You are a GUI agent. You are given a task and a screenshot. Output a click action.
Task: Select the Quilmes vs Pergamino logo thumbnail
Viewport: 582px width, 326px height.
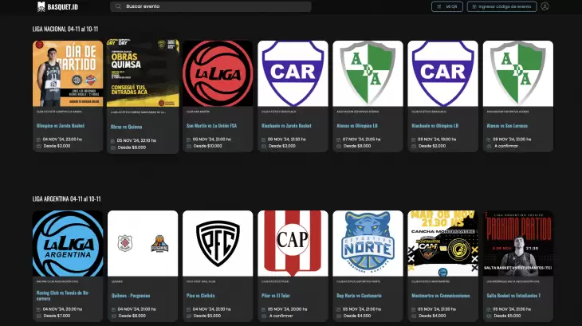tap(143, 243)
